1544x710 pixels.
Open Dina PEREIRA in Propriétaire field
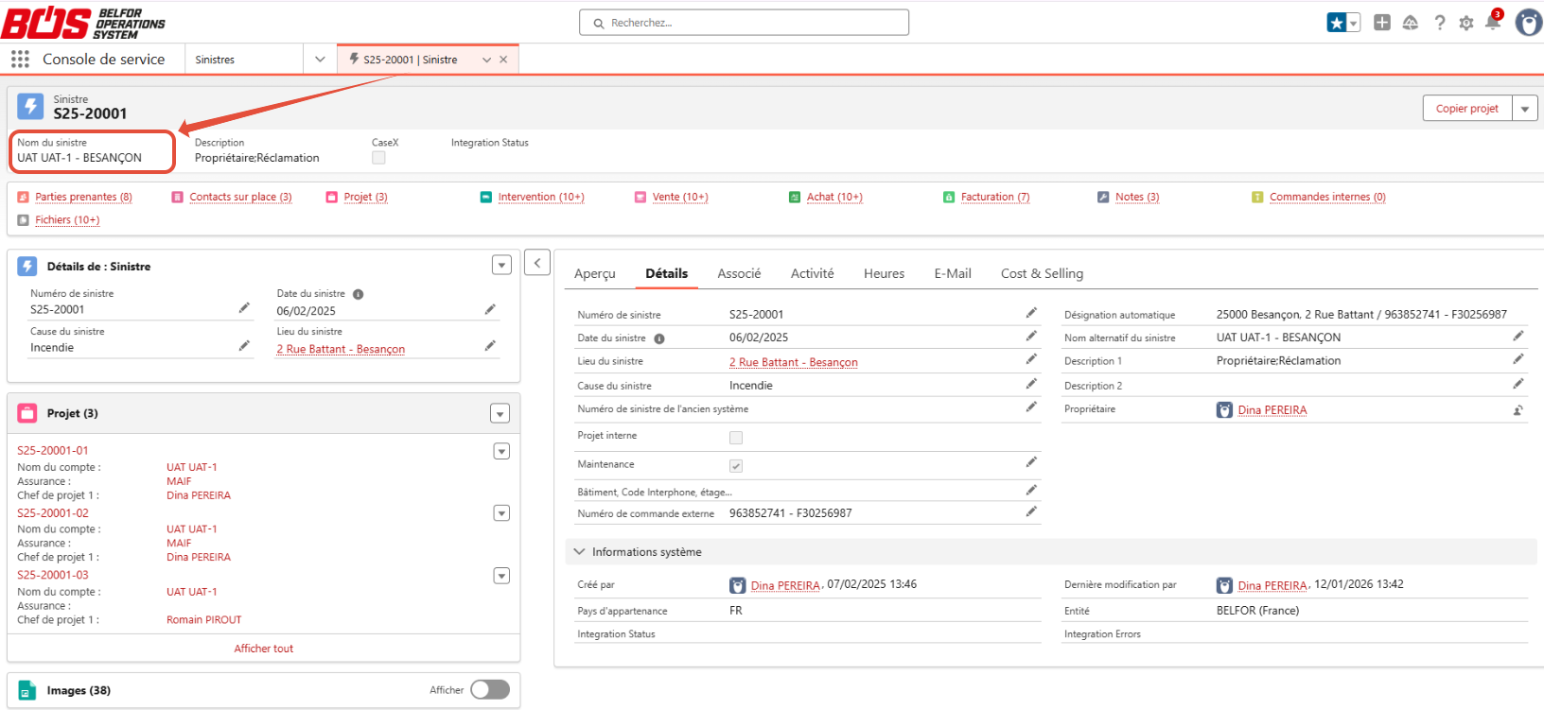click(x=1272, y=410)
